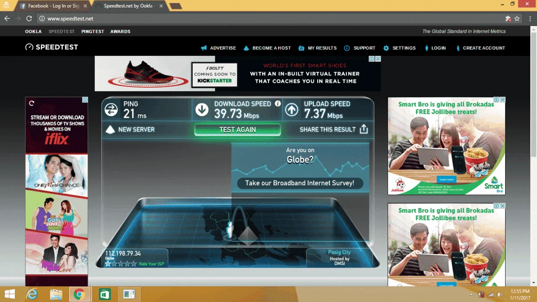Click the user location marker on map
Image resolution: width=537 pixels, height=302 pixels.
coord(230,229)
